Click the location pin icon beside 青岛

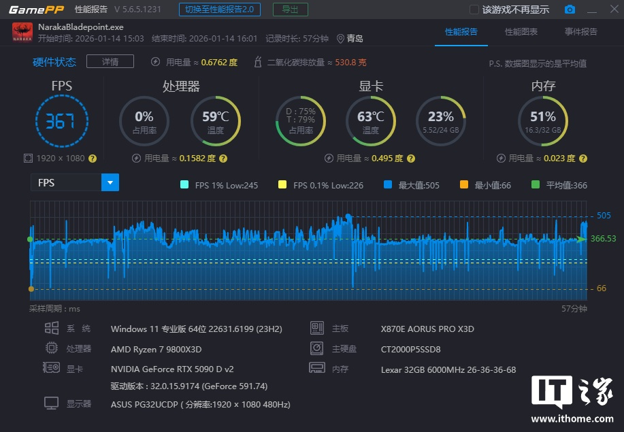[x=340, y=39]
